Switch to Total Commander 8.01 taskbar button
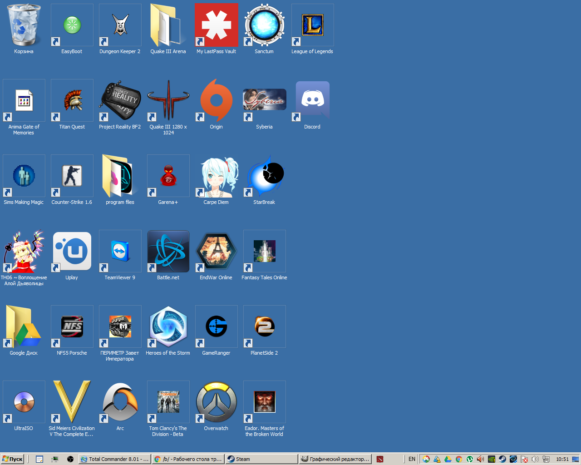The image size is (581, 465). coord(115,459)
